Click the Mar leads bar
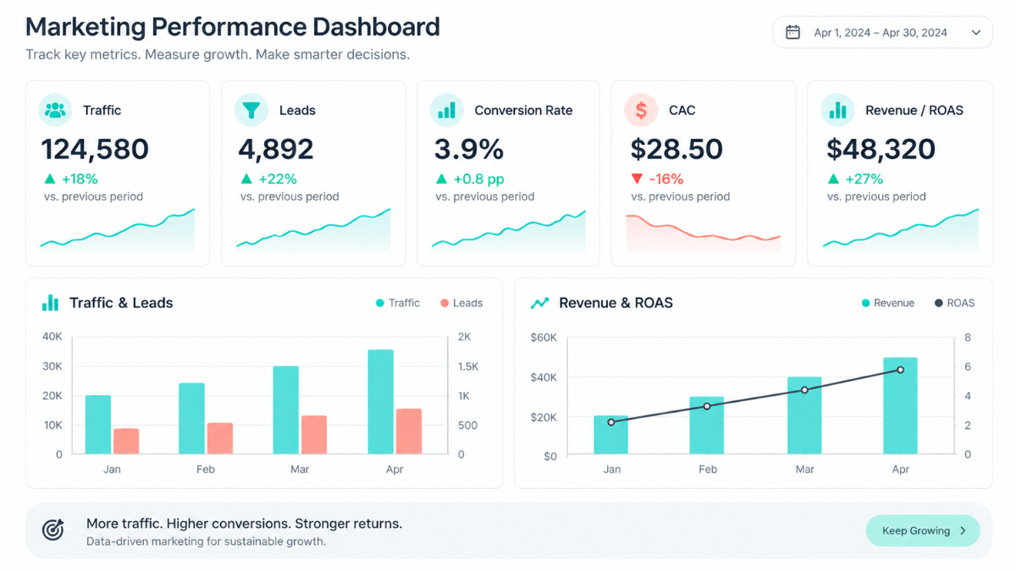This screenshot has height=571, width=1016. (314, 435)
